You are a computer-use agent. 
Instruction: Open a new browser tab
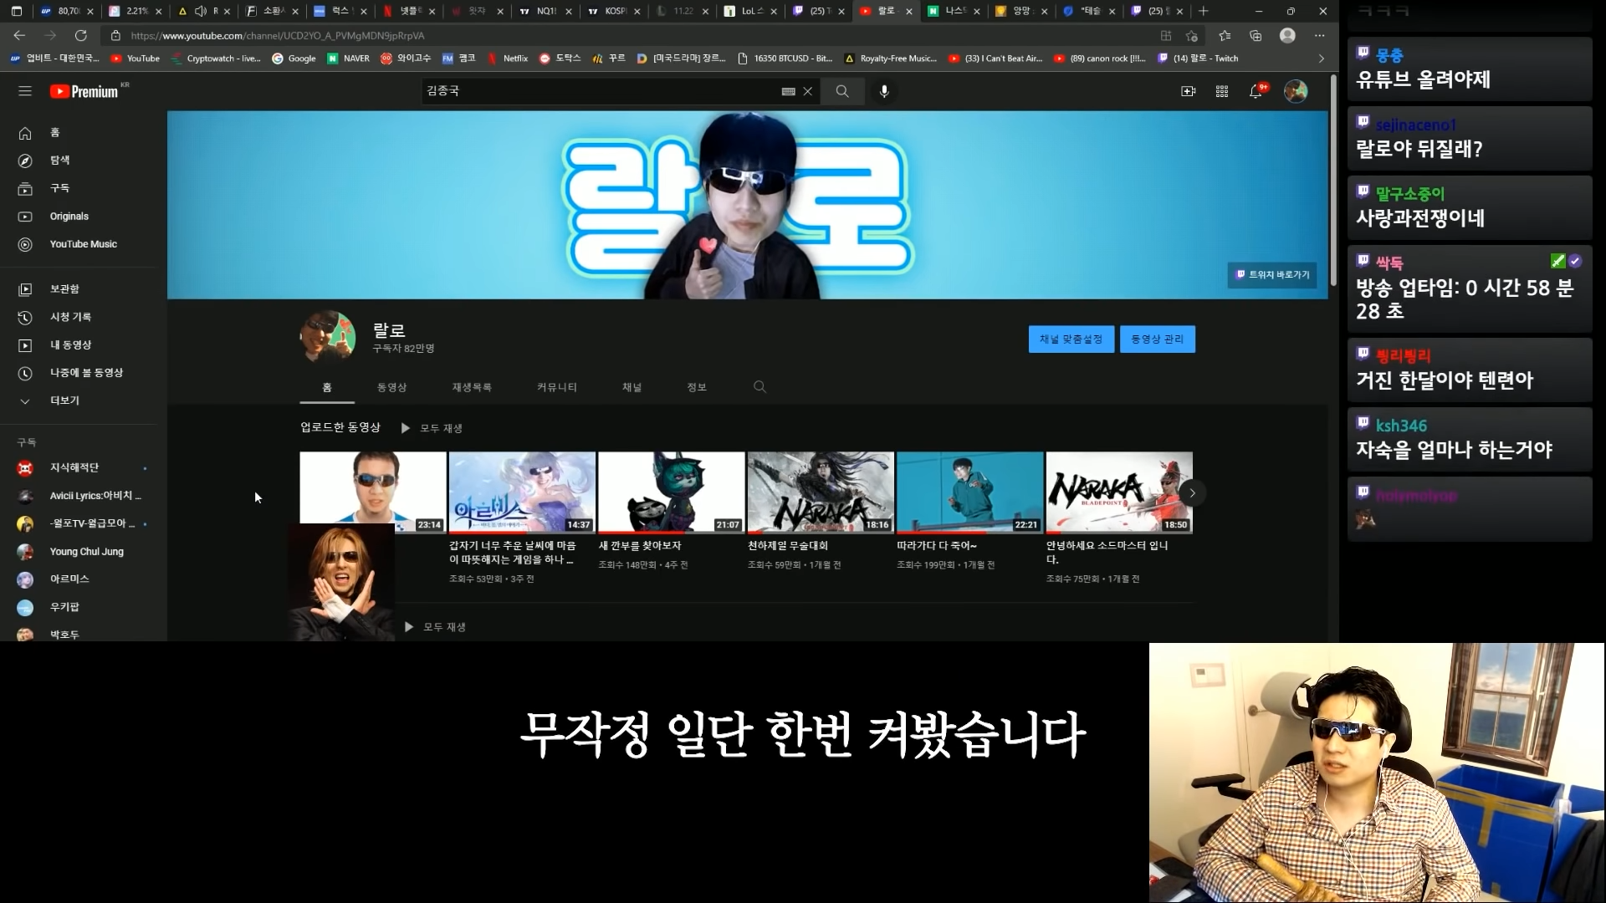point(1203,11)
